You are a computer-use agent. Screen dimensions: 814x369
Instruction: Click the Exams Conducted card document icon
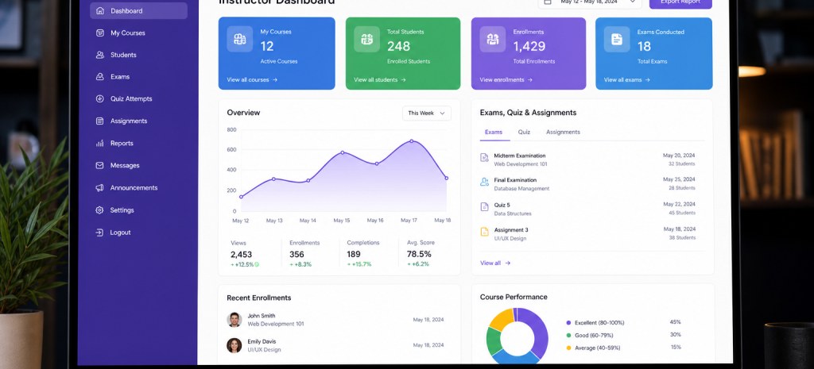tap(617, 39)
